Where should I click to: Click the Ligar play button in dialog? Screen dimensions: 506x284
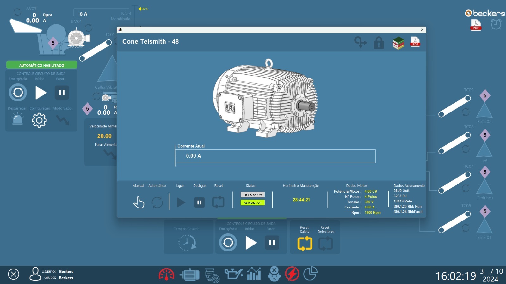181,202
